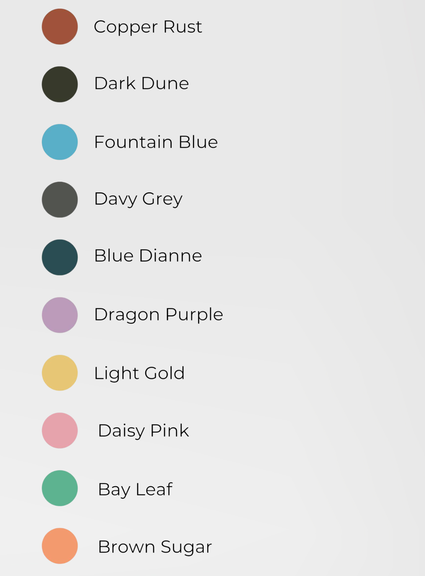Viewport: 425px width, 576px height.
Task: Click the Fountain Blue text
Action: pyautogui.click(x=156, y=142)
